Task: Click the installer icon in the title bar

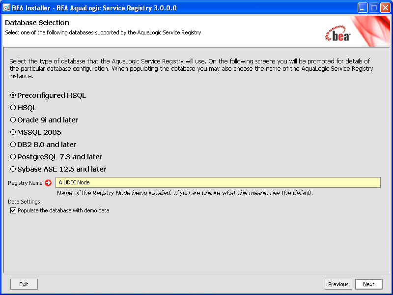Action: point(6,8)
